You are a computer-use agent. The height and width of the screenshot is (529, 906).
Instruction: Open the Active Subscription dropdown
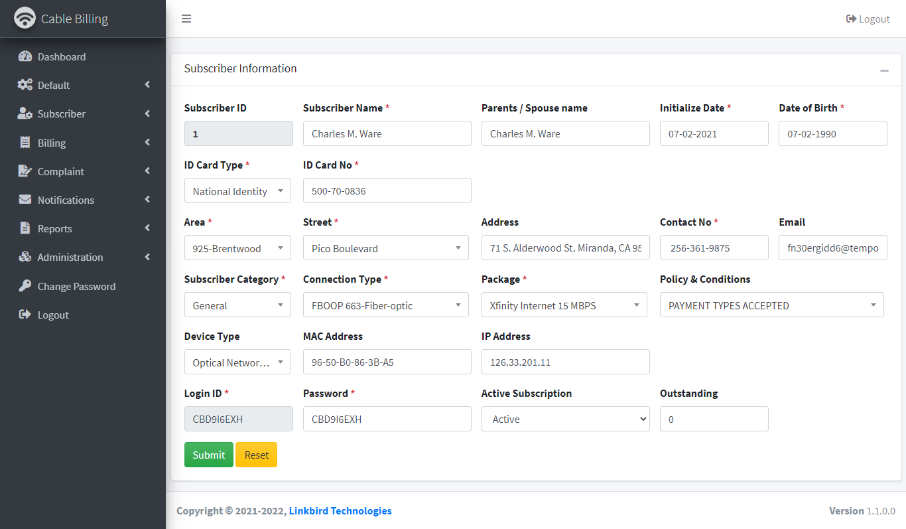coord(565,419)
